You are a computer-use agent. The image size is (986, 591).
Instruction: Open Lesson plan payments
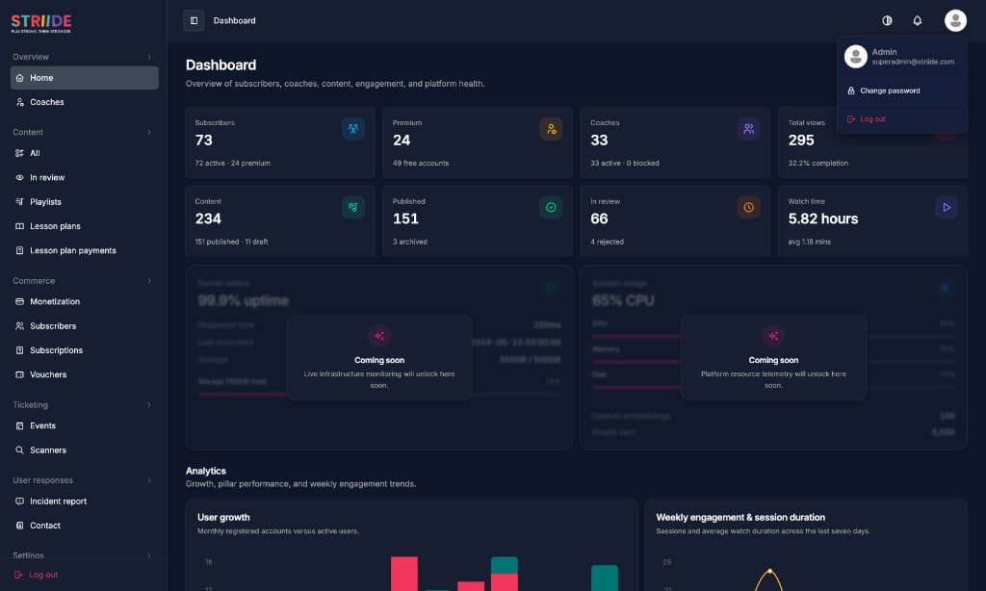(x=85, y=250)
